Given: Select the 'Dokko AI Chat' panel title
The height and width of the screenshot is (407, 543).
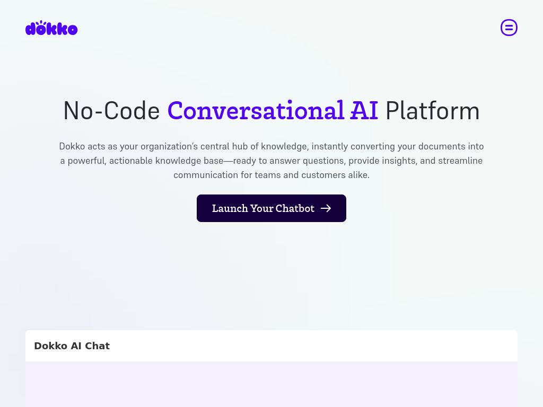Looking at the screenshot, I should coord(72,346).
